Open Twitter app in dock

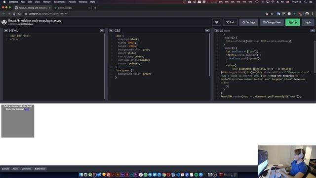coord(155,175)
